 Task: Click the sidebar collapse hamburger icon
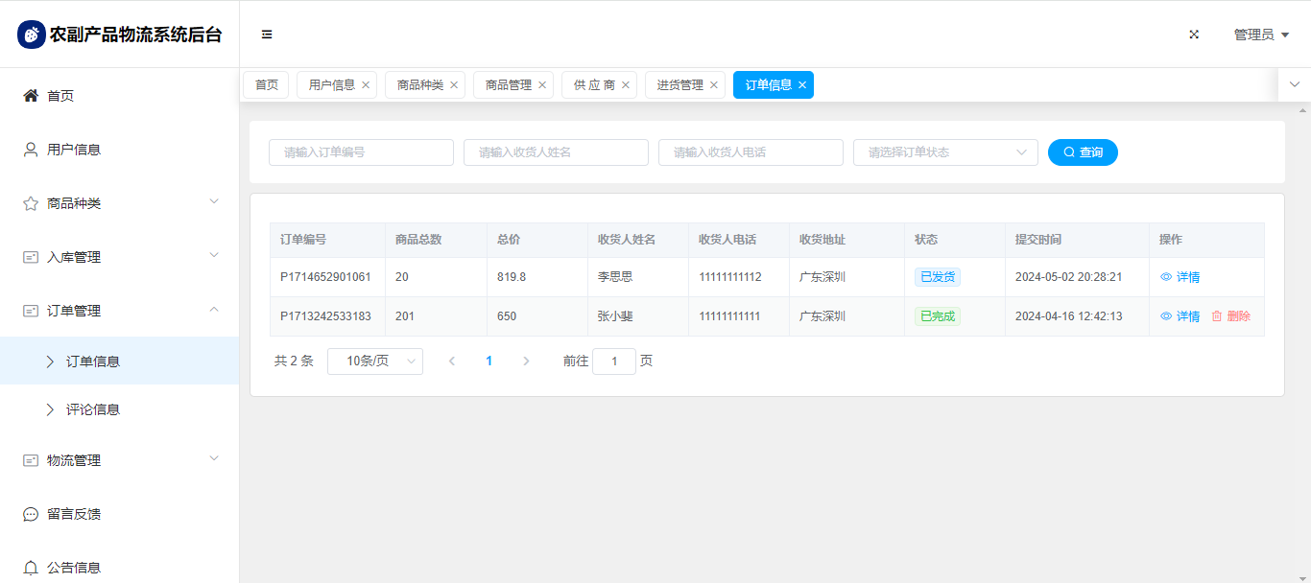pos(267,35)
